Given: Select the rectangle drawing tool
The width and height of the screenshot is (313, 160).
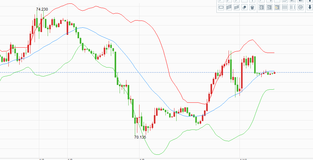Looking at the screenshot, I should click(221, 7).
